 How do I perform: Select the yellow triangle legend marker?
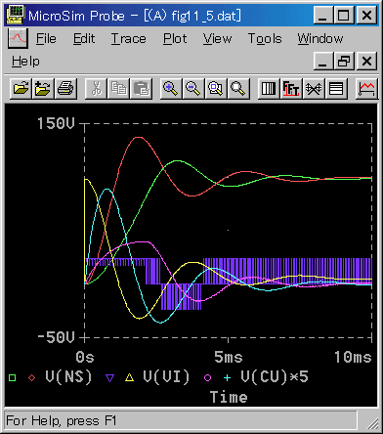130,377
